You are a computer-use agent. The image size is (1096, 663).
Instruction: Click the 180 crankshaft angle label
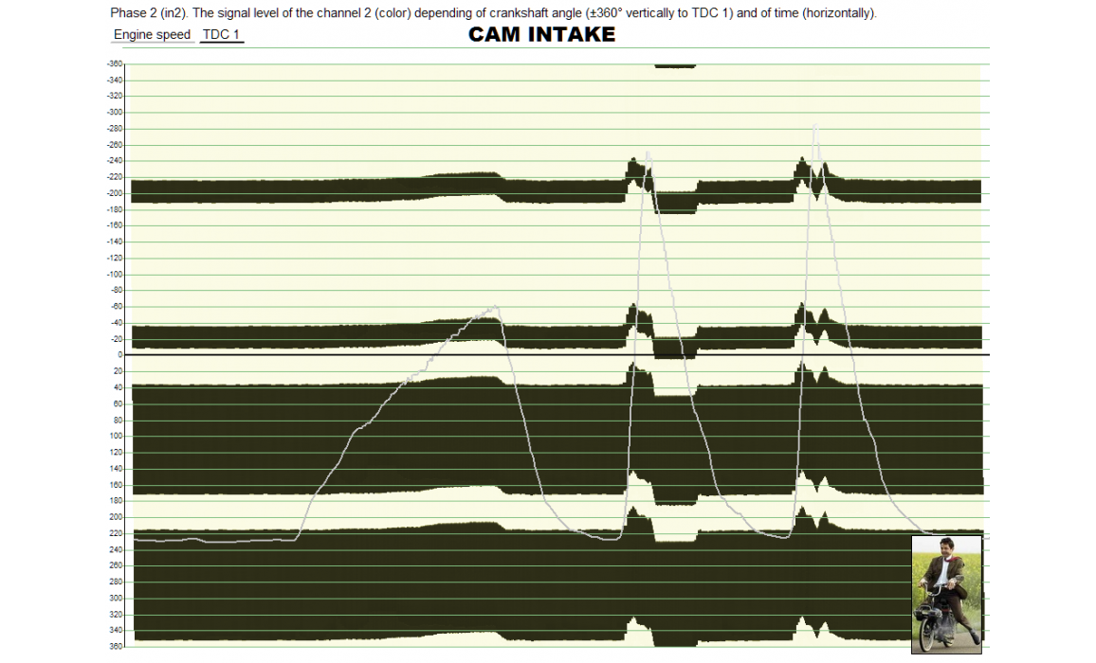(x=116, y=500)
